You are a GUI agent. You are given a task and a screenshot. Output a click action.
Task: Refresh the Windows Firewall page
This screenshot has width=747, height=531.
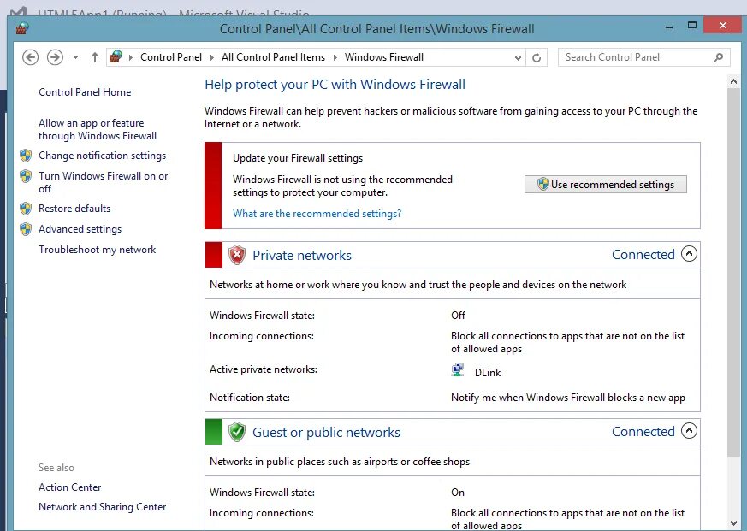point(537,57)
